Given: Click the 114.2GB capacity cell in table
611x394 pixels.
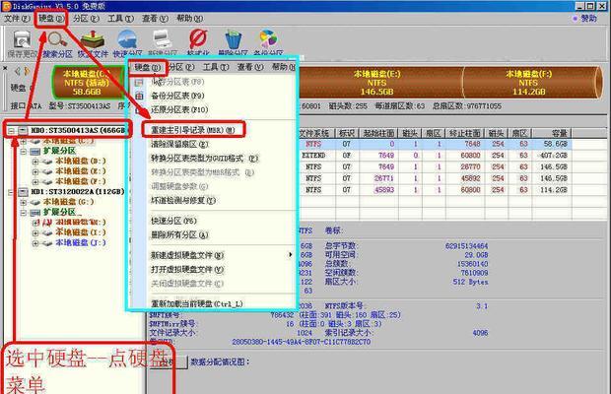Looking at the screenshot, I should click(553, 190).
